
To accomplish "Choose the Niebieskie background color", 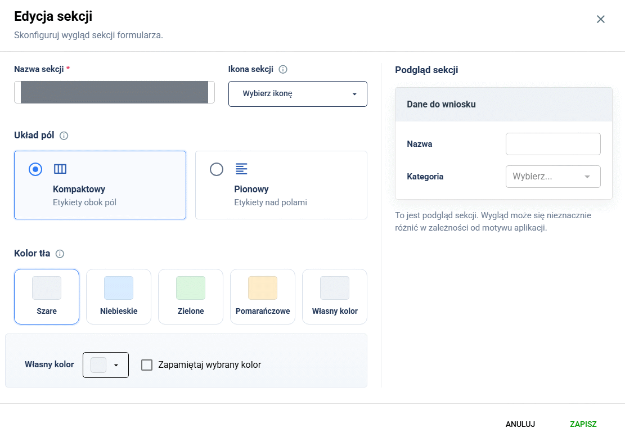I will coord(119,296).
